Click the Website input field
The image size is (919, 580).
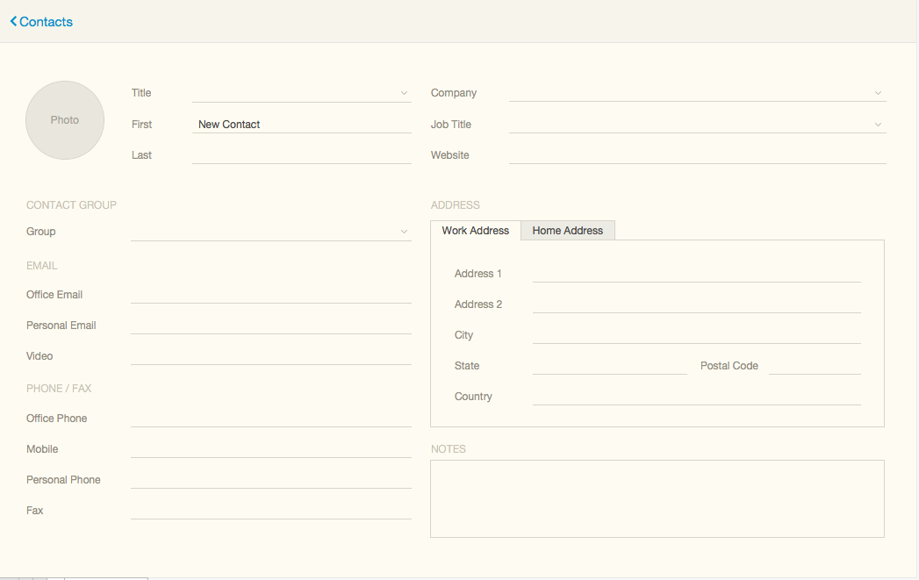(x=698, y=154)
